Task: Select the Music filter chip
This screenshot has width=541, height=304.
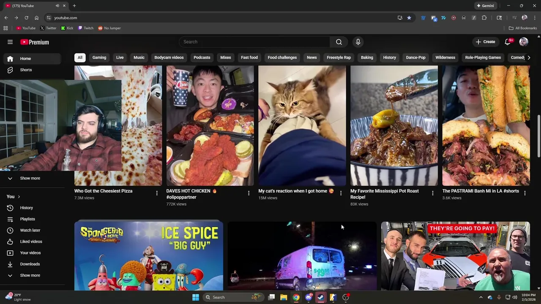Action: pos(139,57)
